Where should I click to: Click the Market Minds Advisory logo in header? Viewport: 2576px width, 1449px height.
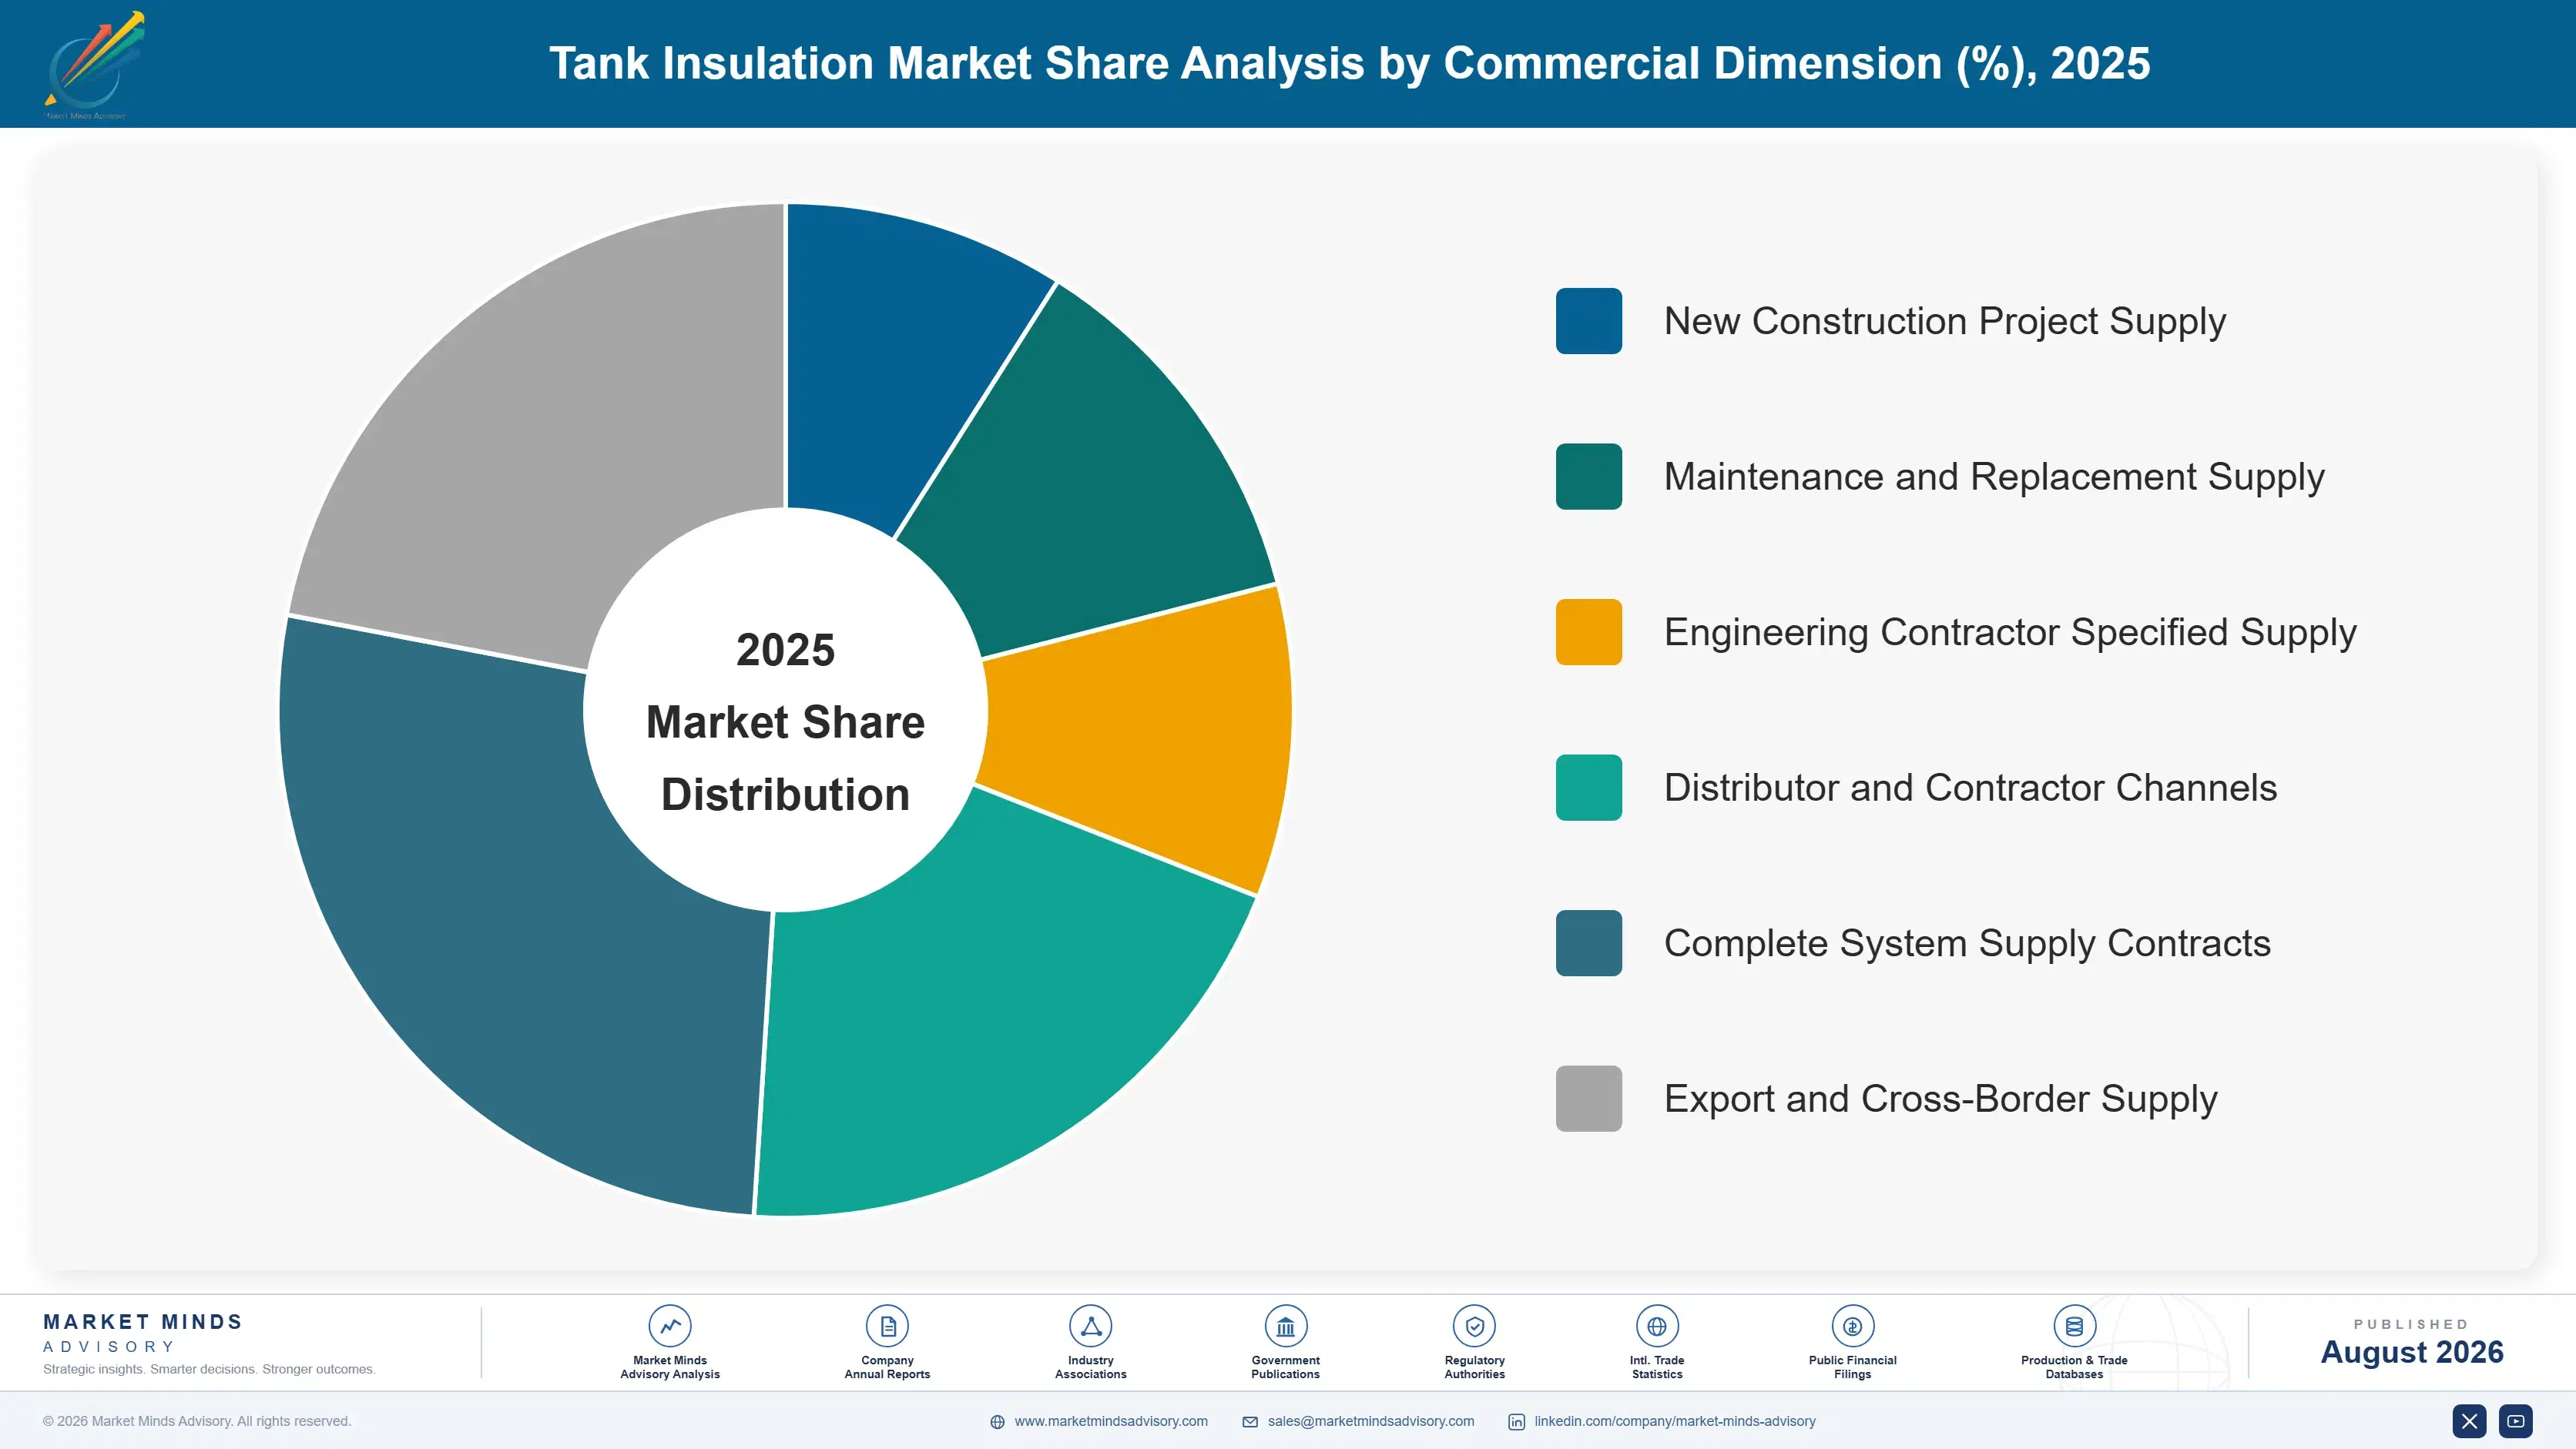94,65
